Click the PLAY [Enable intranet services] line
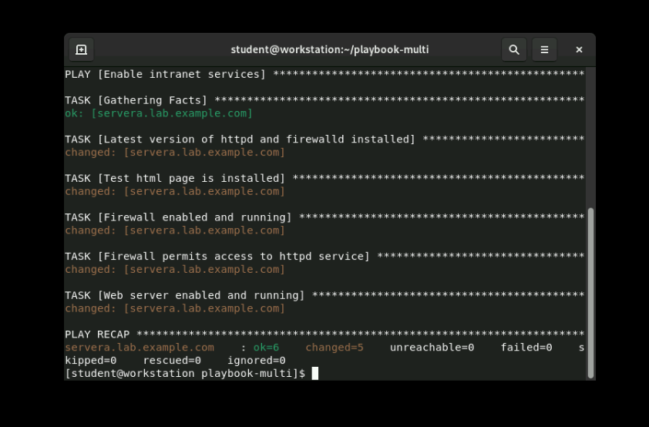The height and width of the screenshot is (427, 649). pos(324,75)
